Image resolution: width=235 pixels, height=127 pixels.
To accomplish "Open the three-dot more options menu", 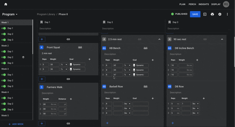I will pos(227,14).
